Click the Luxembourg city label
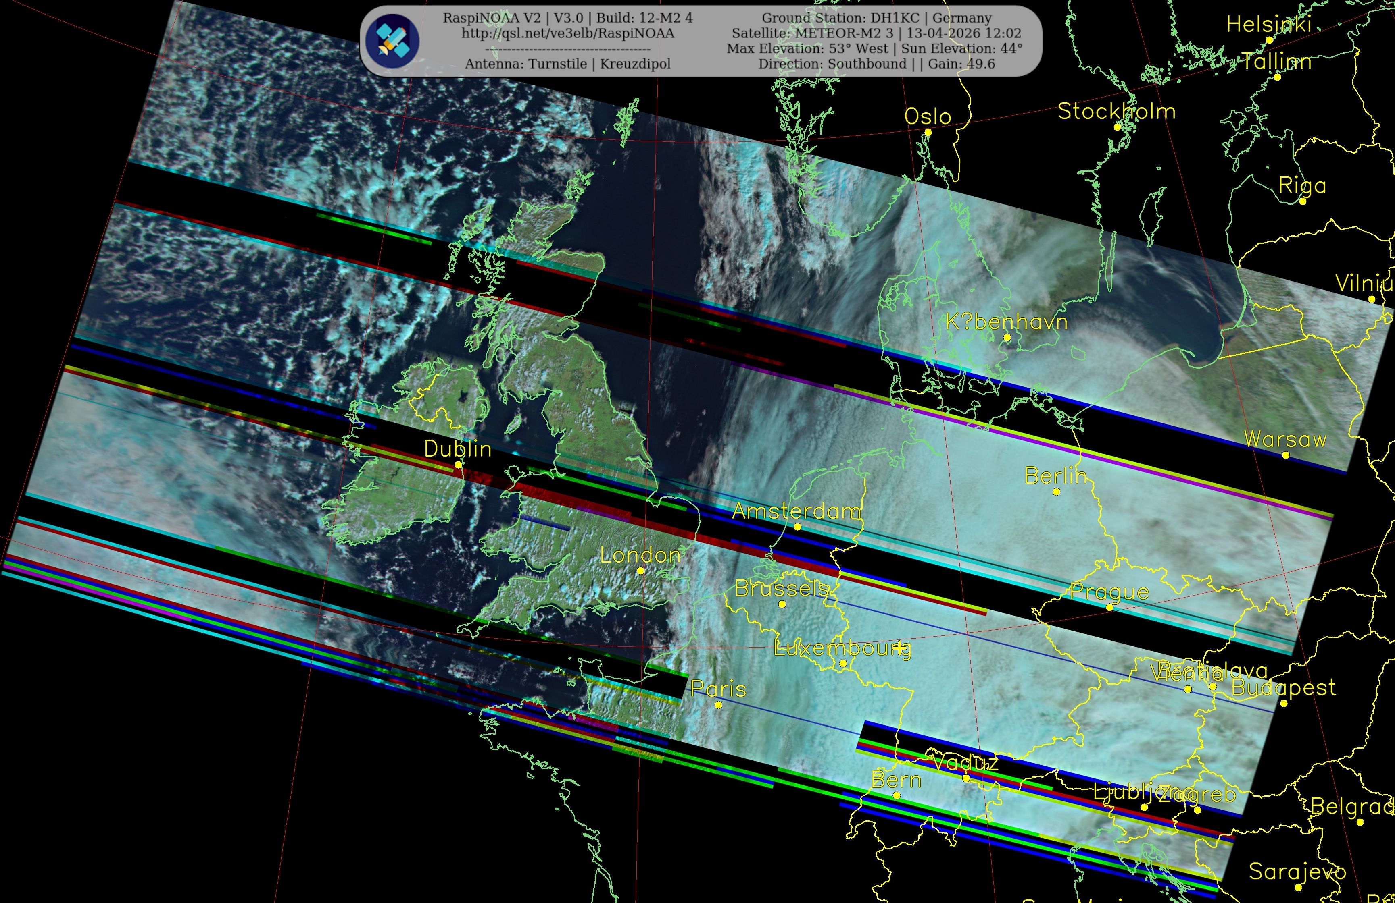This screenshot has height=903, width=1395. pos(842,648)
